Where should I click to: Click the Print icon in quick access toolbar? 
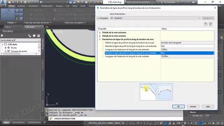(x=25, y=2)
